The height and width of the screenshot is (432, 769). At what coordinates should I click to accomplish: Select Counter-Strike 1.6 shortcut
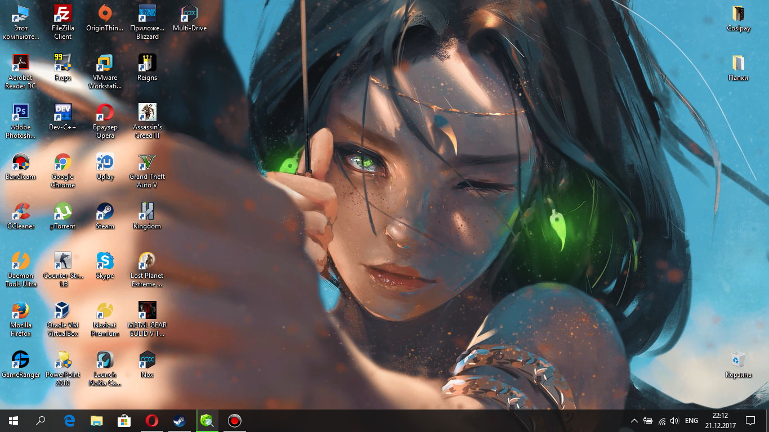tap(63, 270)
